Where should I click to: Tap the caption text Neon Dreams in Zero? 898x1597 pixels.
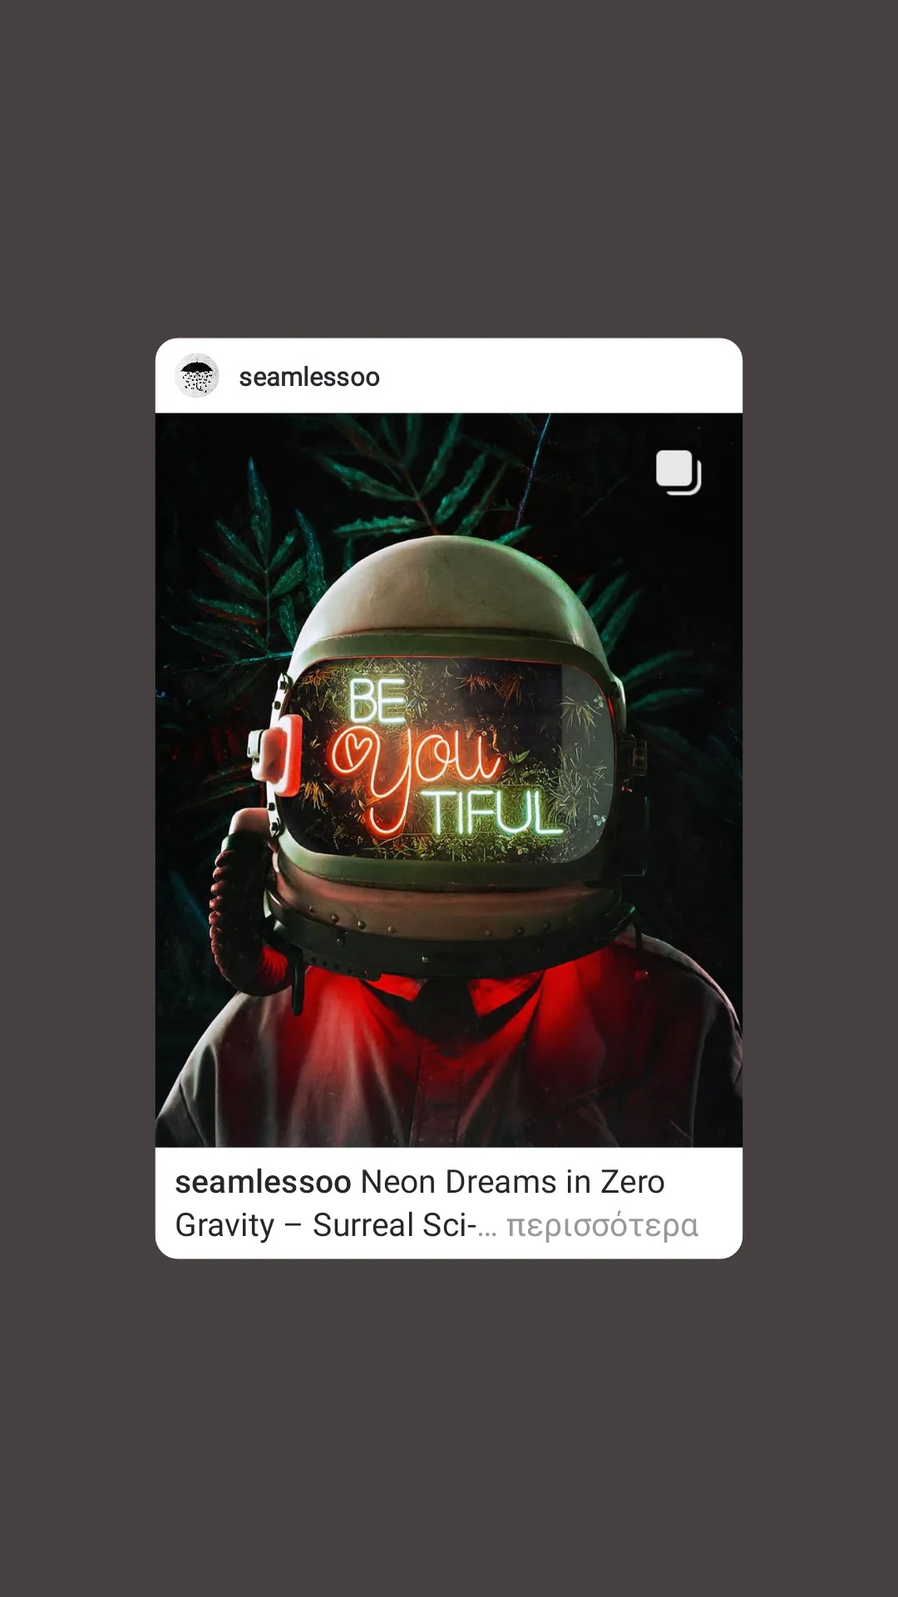tap(512, 1182)
